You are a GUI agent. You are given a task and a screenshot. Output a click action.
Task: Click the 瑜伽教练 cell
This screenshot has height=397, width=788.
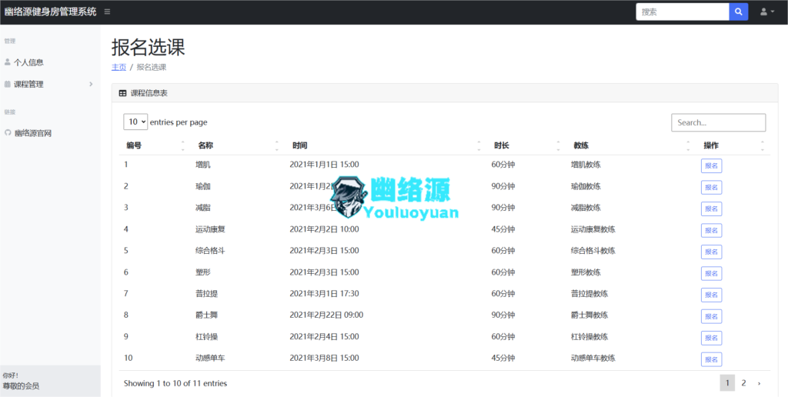(x=586, y=186)
